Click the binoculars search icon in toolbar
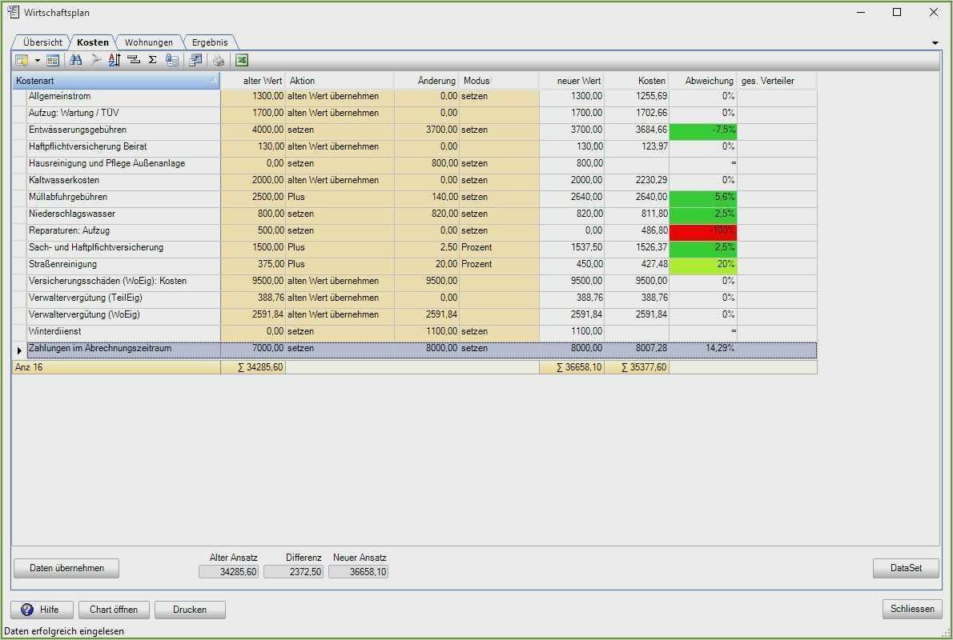 point(76,60)
